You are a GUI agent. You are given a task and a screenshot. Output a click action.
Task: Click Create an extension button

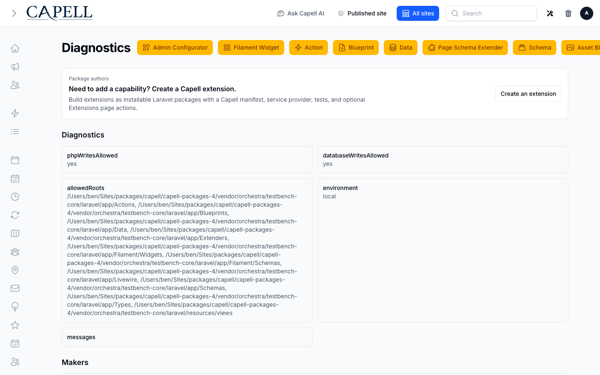528,94
